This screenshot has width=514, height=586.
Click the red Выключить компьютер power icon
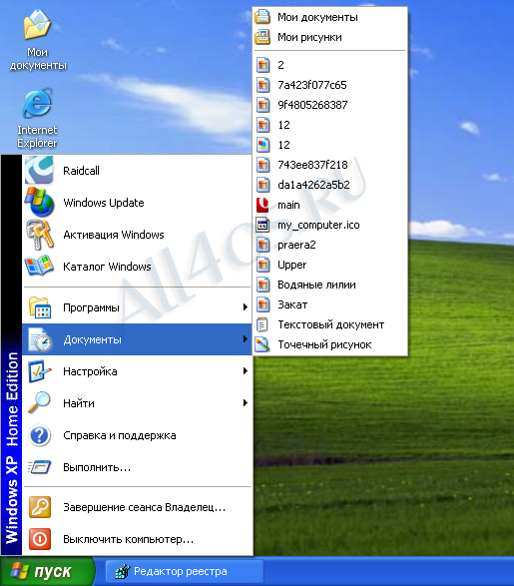[x=40, y=539]
